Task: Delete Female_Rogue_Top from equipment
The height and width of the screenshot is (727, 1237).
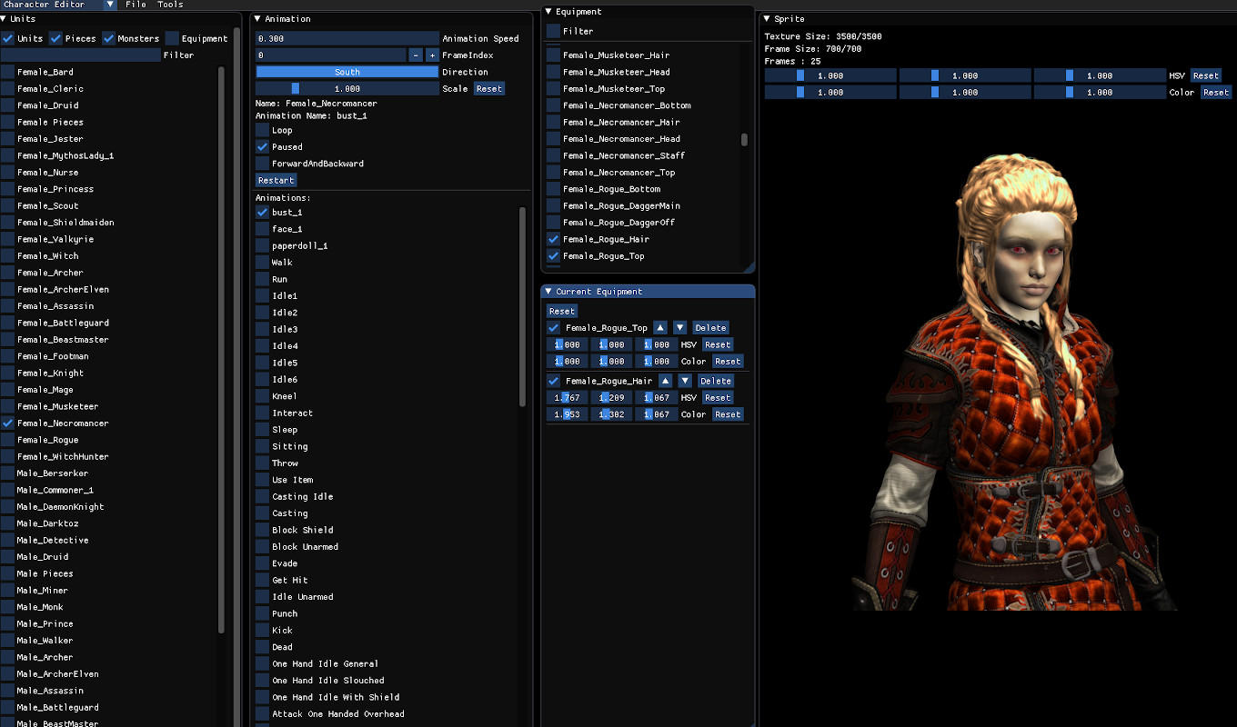Action: click(710, 328)
